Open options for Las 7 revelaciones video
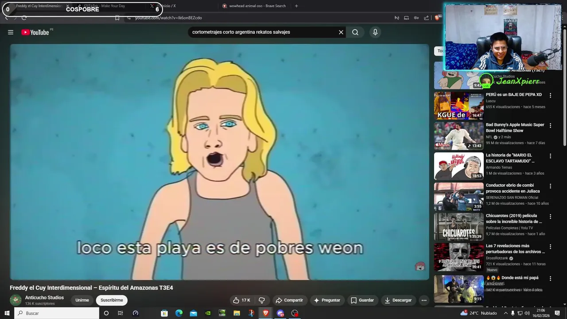Screen dimensions: 567x319 tap(551, 247)
